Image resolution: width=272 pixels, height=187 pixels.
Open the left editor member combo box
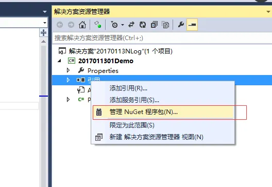tap(45, 23)
